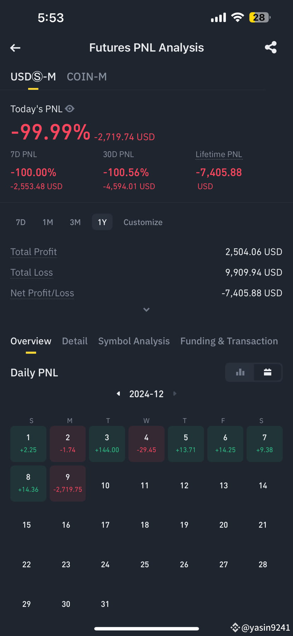Select the 7D time range
The image size is (293, 636).
click(x=21, y=222)
